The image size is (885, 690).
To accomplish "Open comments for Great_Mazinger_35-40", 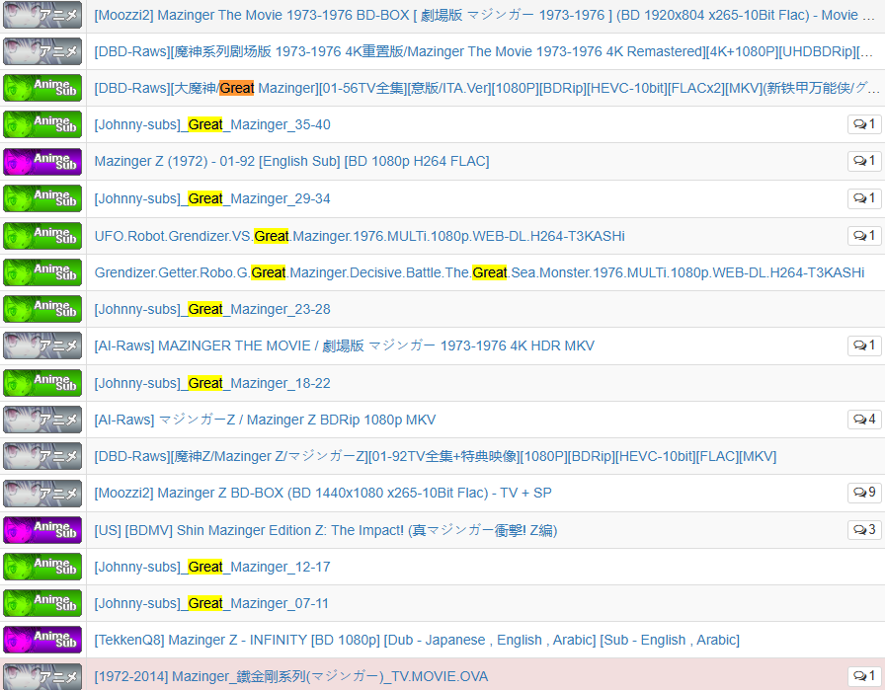I will pos(864,124).
